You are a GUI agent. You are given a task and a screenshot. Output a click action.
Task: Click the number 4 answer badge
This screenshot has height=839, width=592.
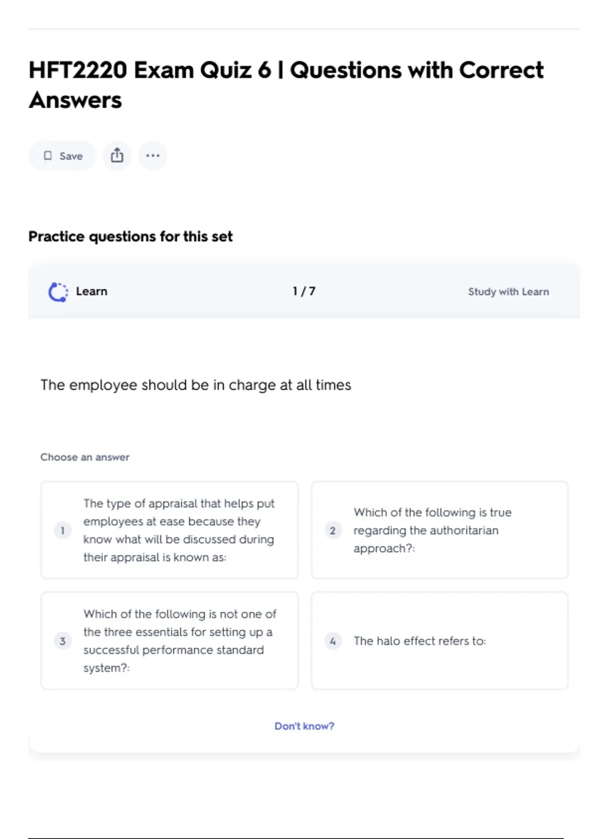click(x=333, y=641)
